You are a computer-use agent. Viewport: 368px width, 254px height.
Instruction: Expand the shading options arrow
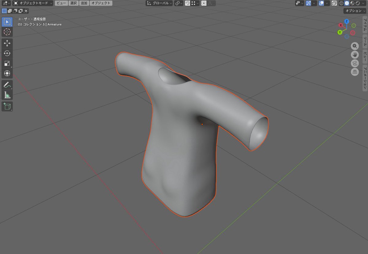(363, 3)
